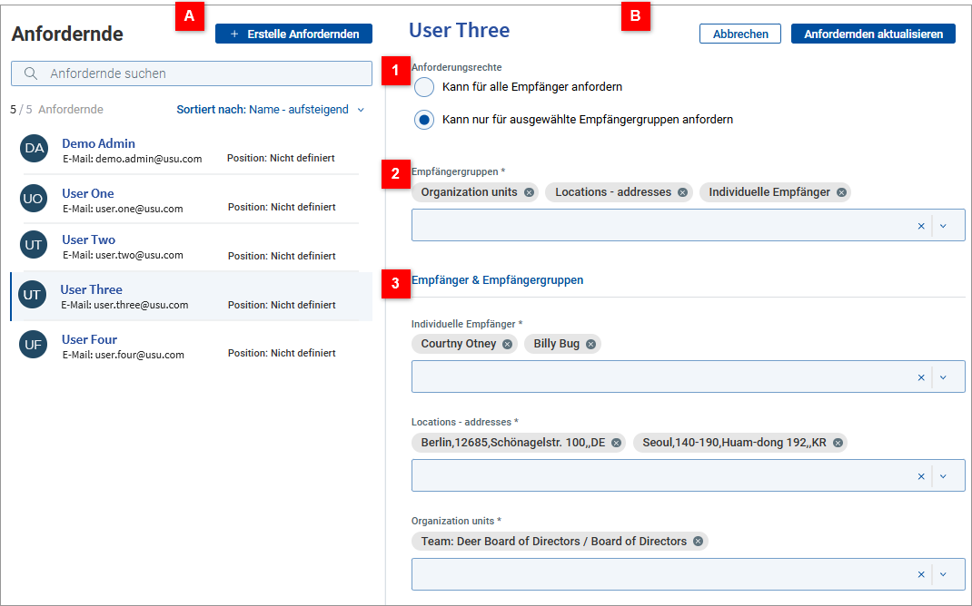Remove the Individuelle Empfänger chip
Viewport: 972px width, 606px height.
tap(841, 192)
